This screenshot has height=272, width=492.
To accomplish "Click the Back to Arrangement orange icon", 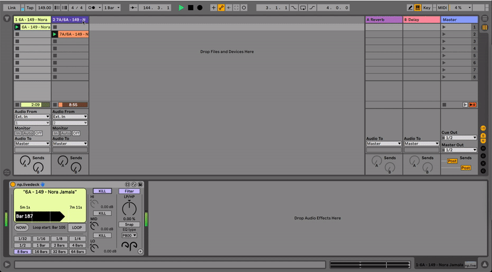I will click(x=472, y=105).
